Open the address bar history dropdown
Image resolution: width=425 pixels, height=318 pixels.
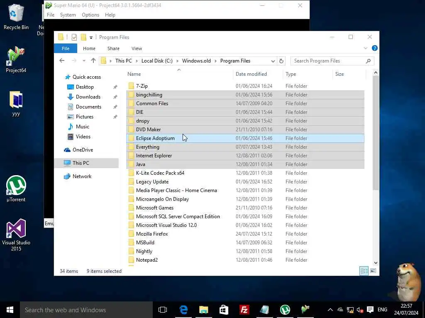[x=273, y=61]
